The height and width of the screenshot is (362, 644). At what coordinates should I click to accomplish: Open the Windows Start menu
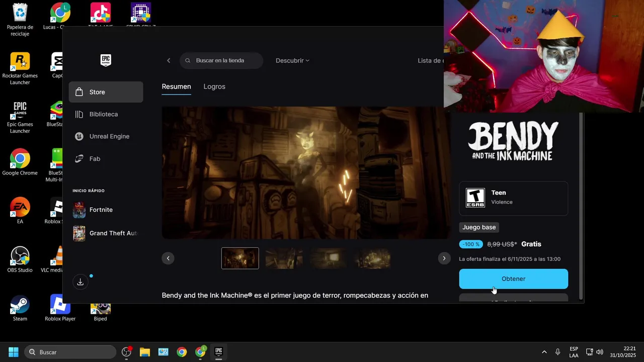point(14,352)
